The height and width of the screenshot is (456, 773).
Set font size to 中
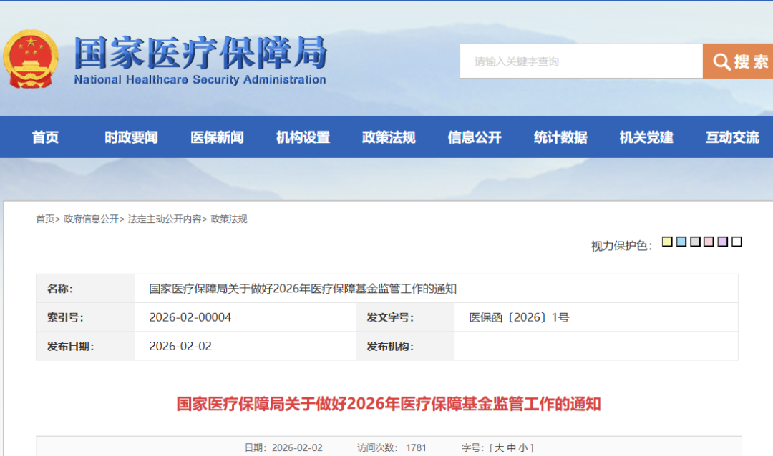point(511,448)
